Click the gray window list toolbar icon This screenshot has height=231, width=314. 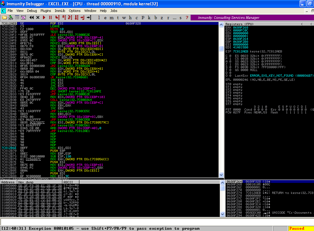(17, 18)
